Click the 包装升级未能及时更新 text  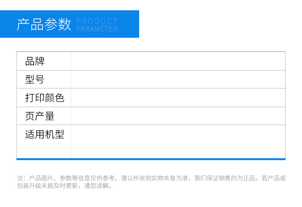pyautogui.click(x=47, y=186)
